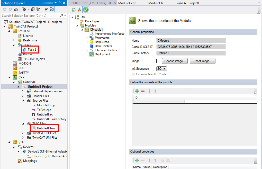Select Implemented Interfaces in TMC tree
262x169 pixels.
(110, 34)
